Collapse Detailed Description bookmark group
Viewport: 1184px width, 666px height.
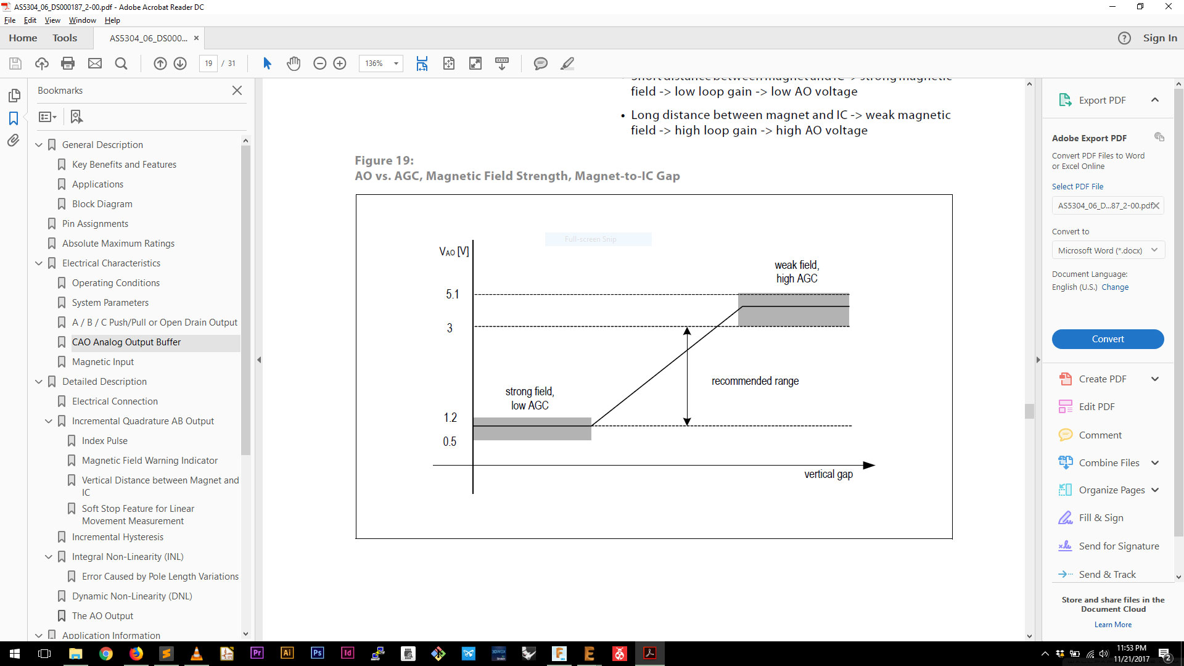[39, 382]
